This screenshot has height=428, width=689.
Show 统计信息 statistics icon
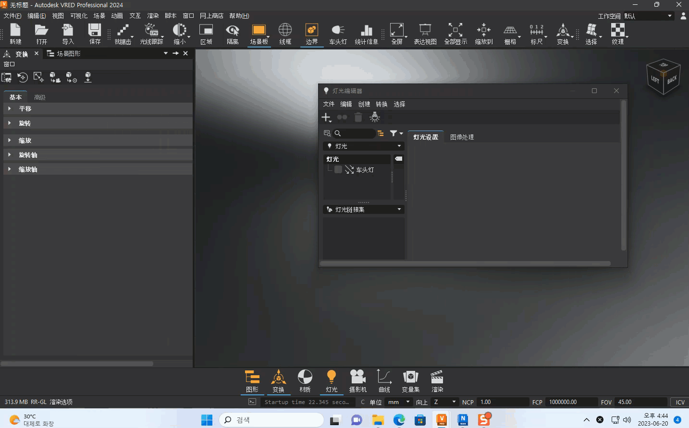coord(366,34)
